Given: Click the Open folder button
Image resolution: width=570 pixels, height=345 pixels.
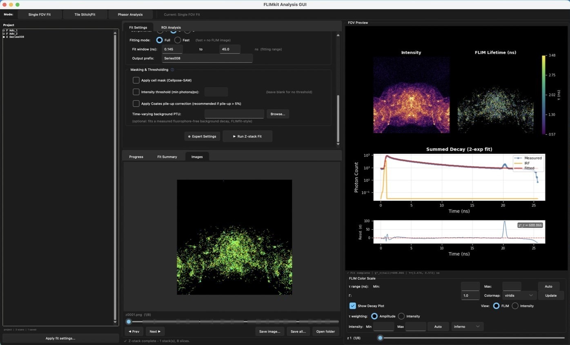Looking at the screenshot, I should pos(325,332).
